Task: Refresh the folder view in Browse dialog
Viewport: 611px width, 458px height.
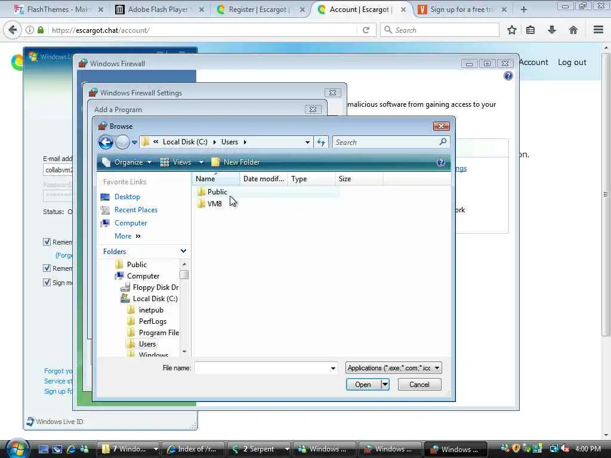Action: (x=321, y=142)
